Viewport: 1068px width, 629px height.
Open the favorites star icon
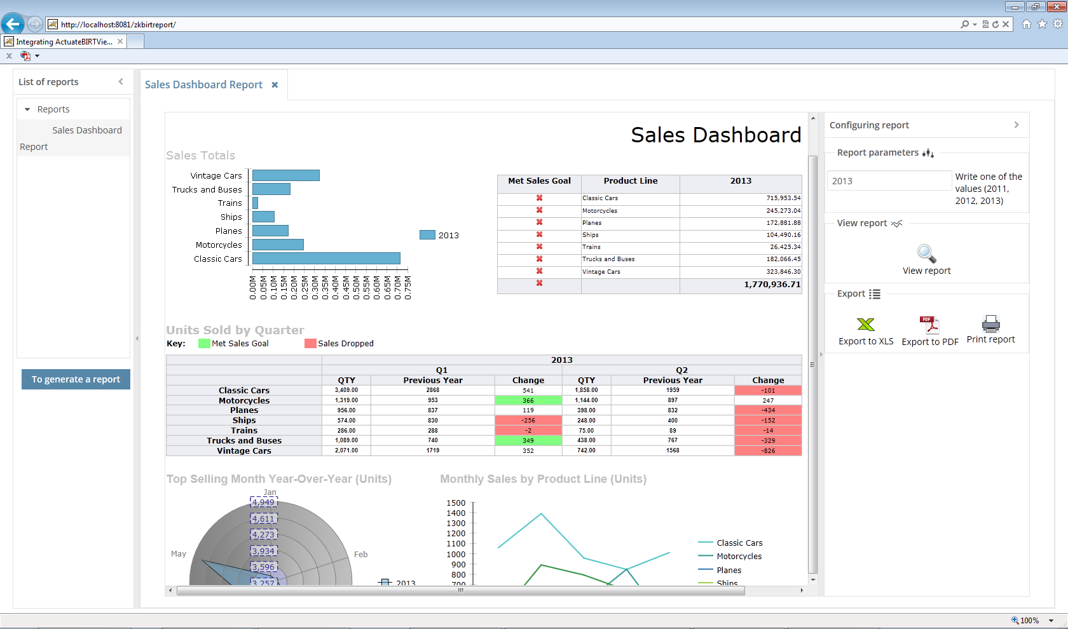[x=1042, y=24]
